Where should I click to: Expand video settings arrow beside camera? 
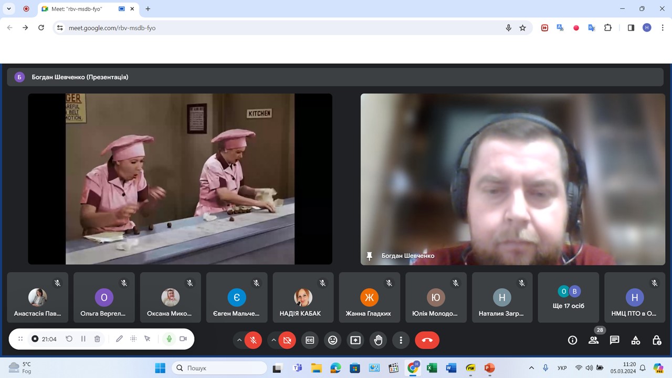coord(274,340)
